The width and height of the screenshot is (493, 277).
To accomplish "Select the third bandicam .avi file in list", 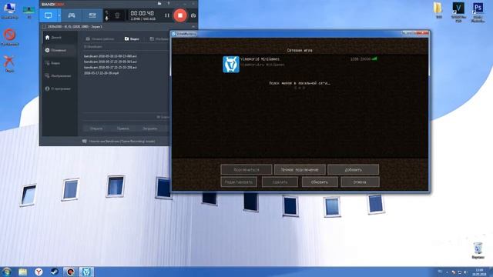I will [x=110, y=68].
